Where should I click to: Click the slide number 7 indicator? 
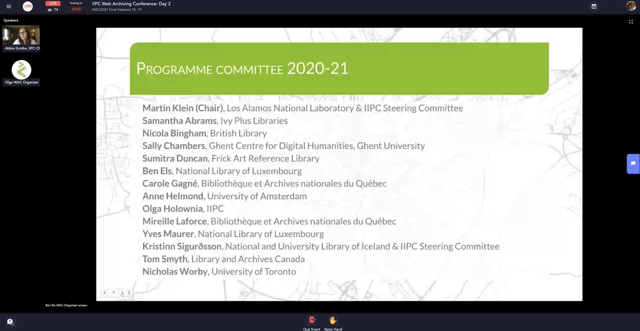coord(114,293)
